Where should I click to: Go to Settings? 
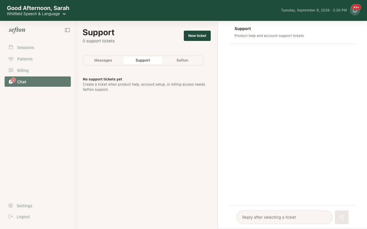tap(38, 206)
